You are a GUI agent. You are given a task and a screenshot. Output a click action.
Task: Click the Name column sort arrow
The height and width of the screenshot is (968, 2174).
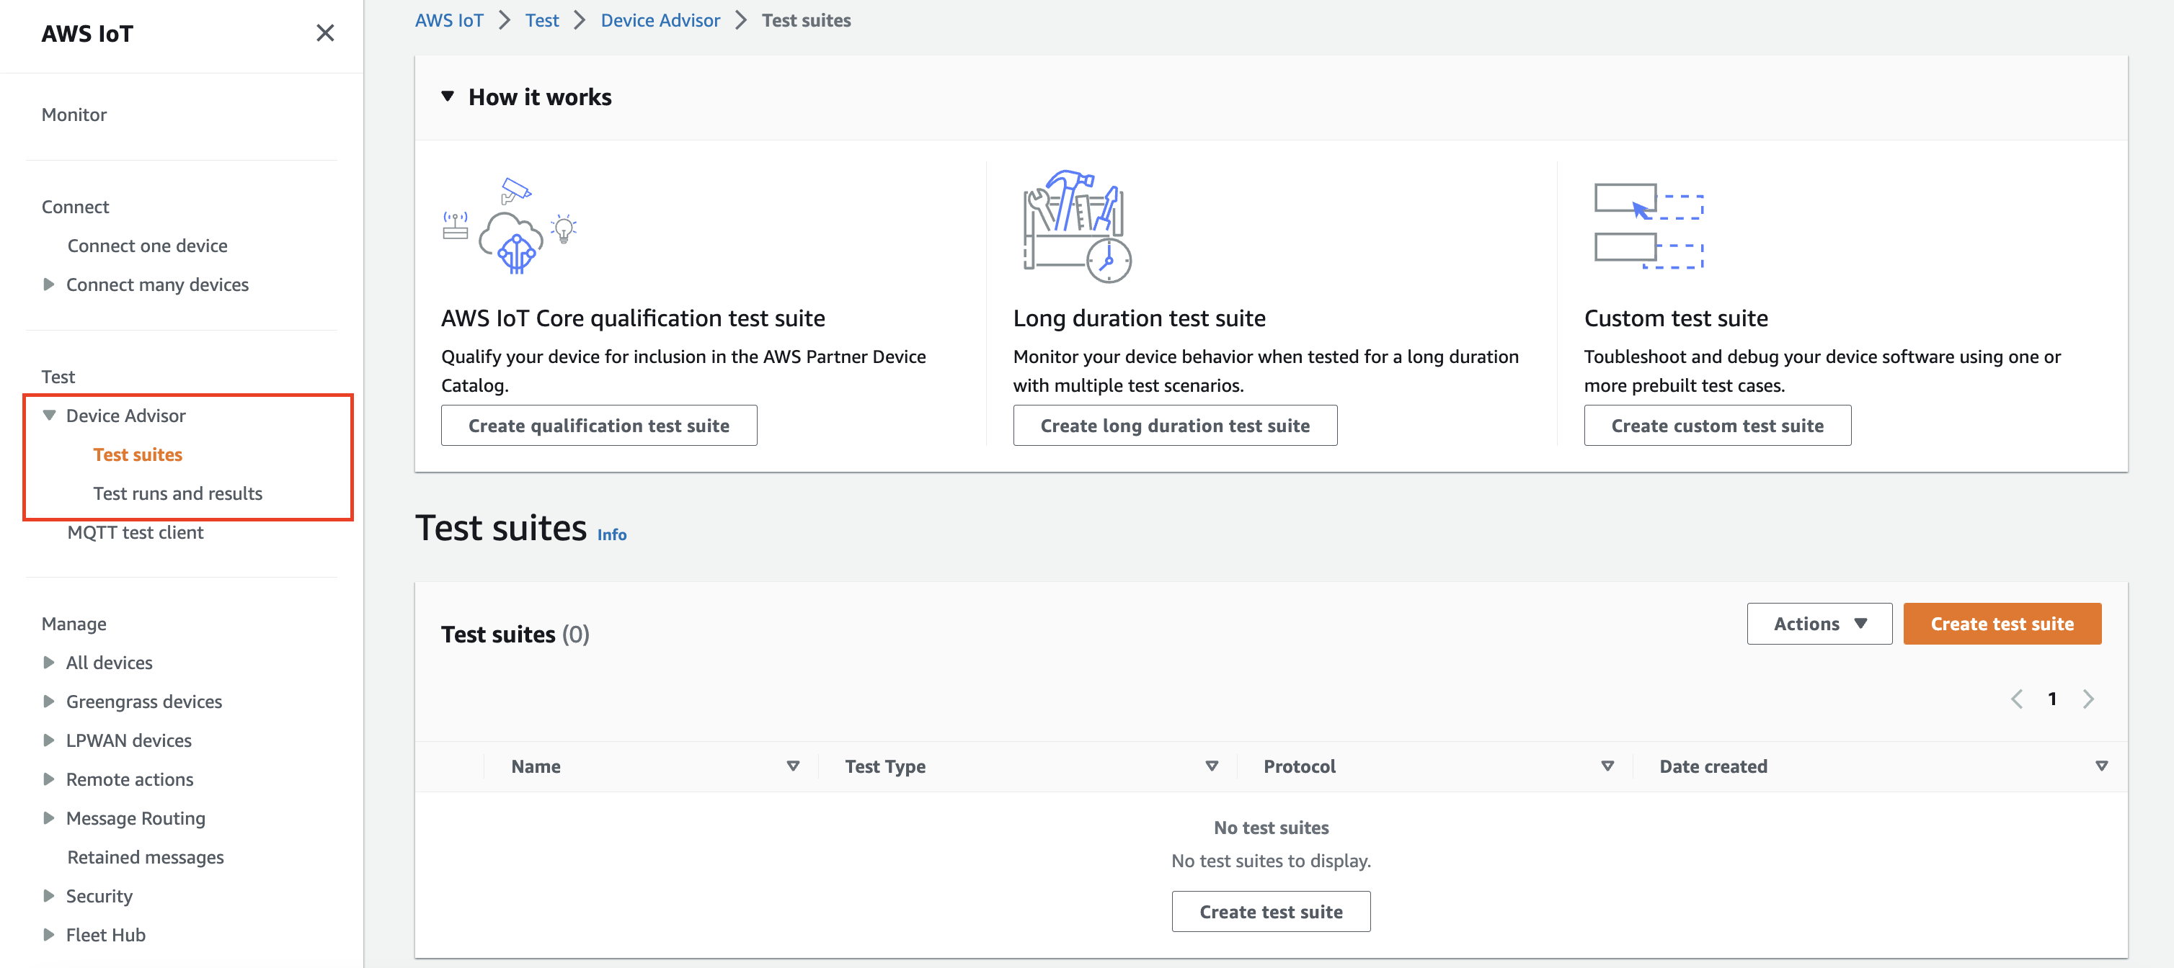tap(791, 766)
